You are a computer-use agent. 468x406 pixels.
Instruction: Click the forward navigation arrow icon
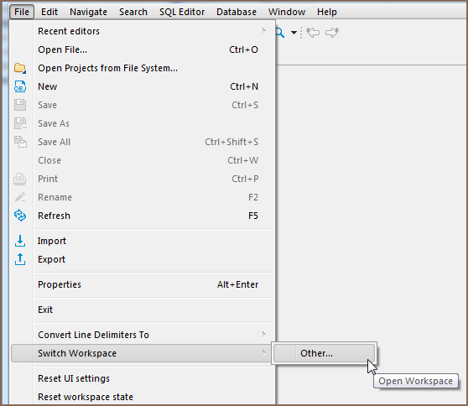pyautogui.click(x=332, y=32)
